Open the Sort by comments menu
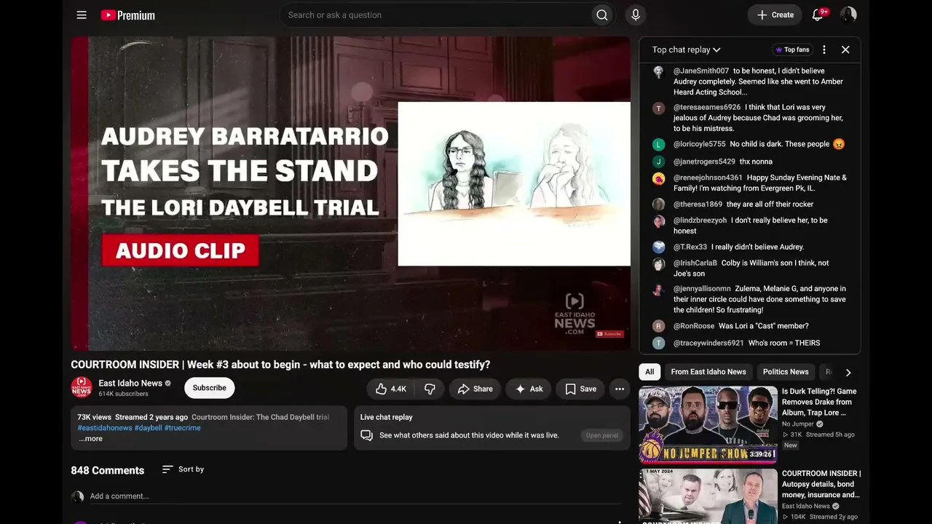This screenshot has height=524, width=932. tap(183, 469)
